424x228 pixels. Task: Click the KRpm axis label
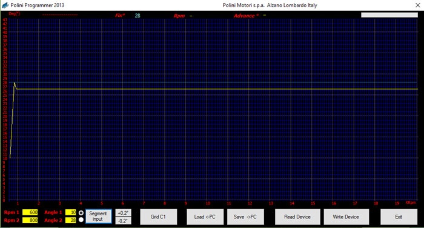(411, 203)
